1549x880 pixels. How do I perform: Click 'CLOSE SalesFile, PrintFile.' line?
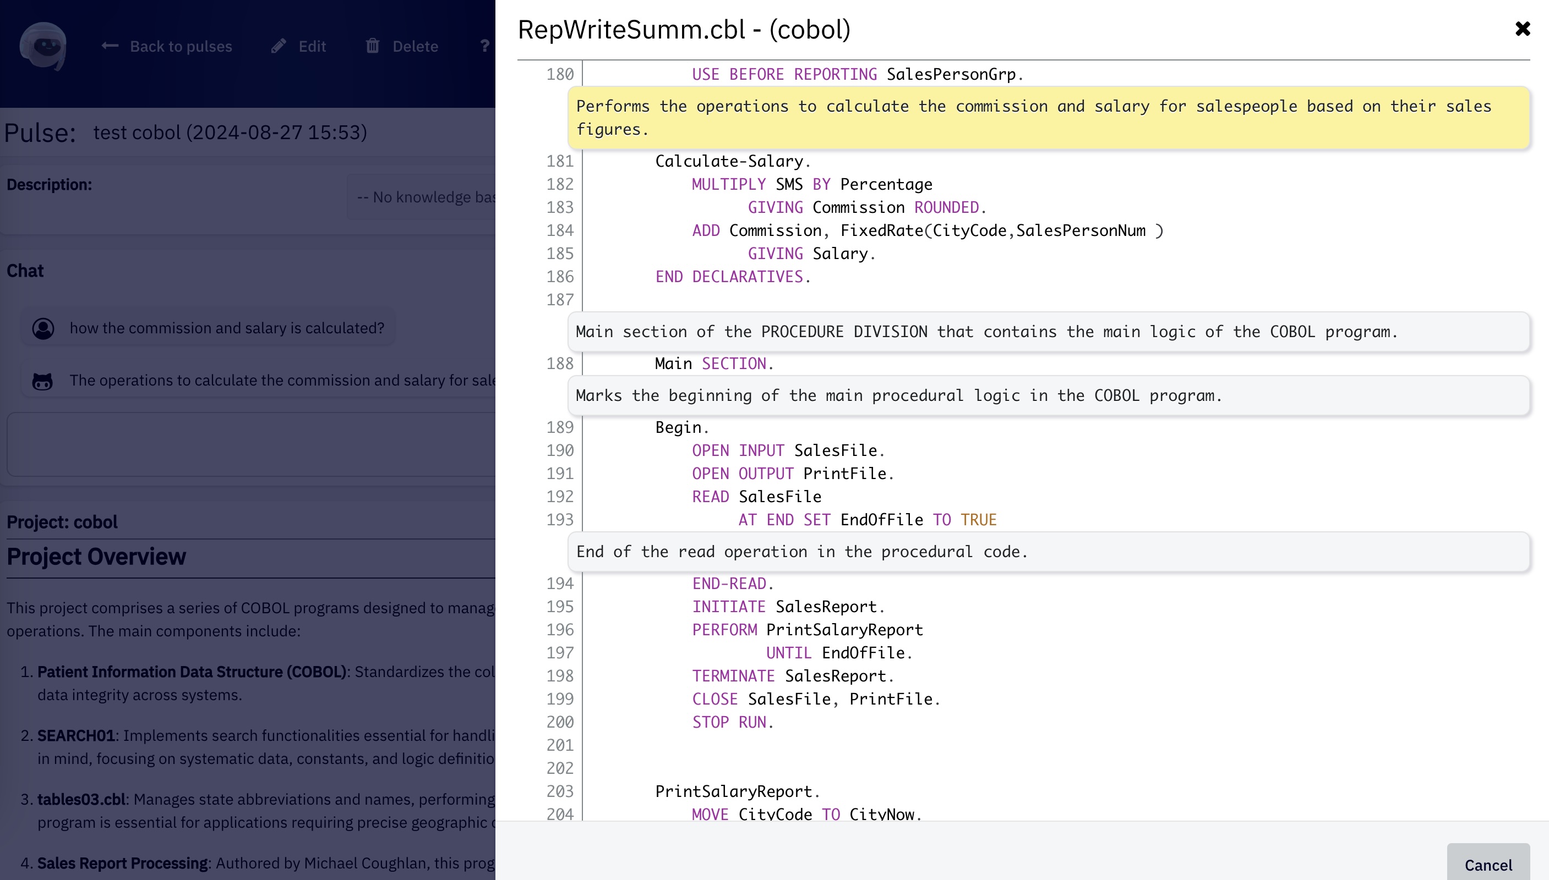(816, 698)
